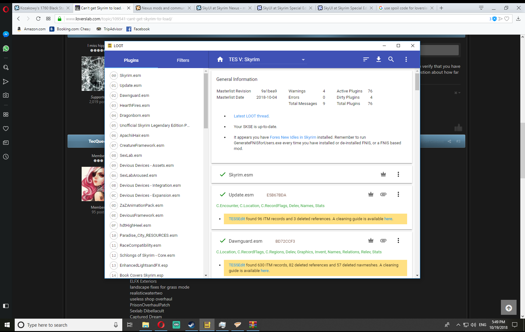Open File Explorer from the taskbar
Screen dimensions: 525x332
pyautogui.click(x=145, y=325)
